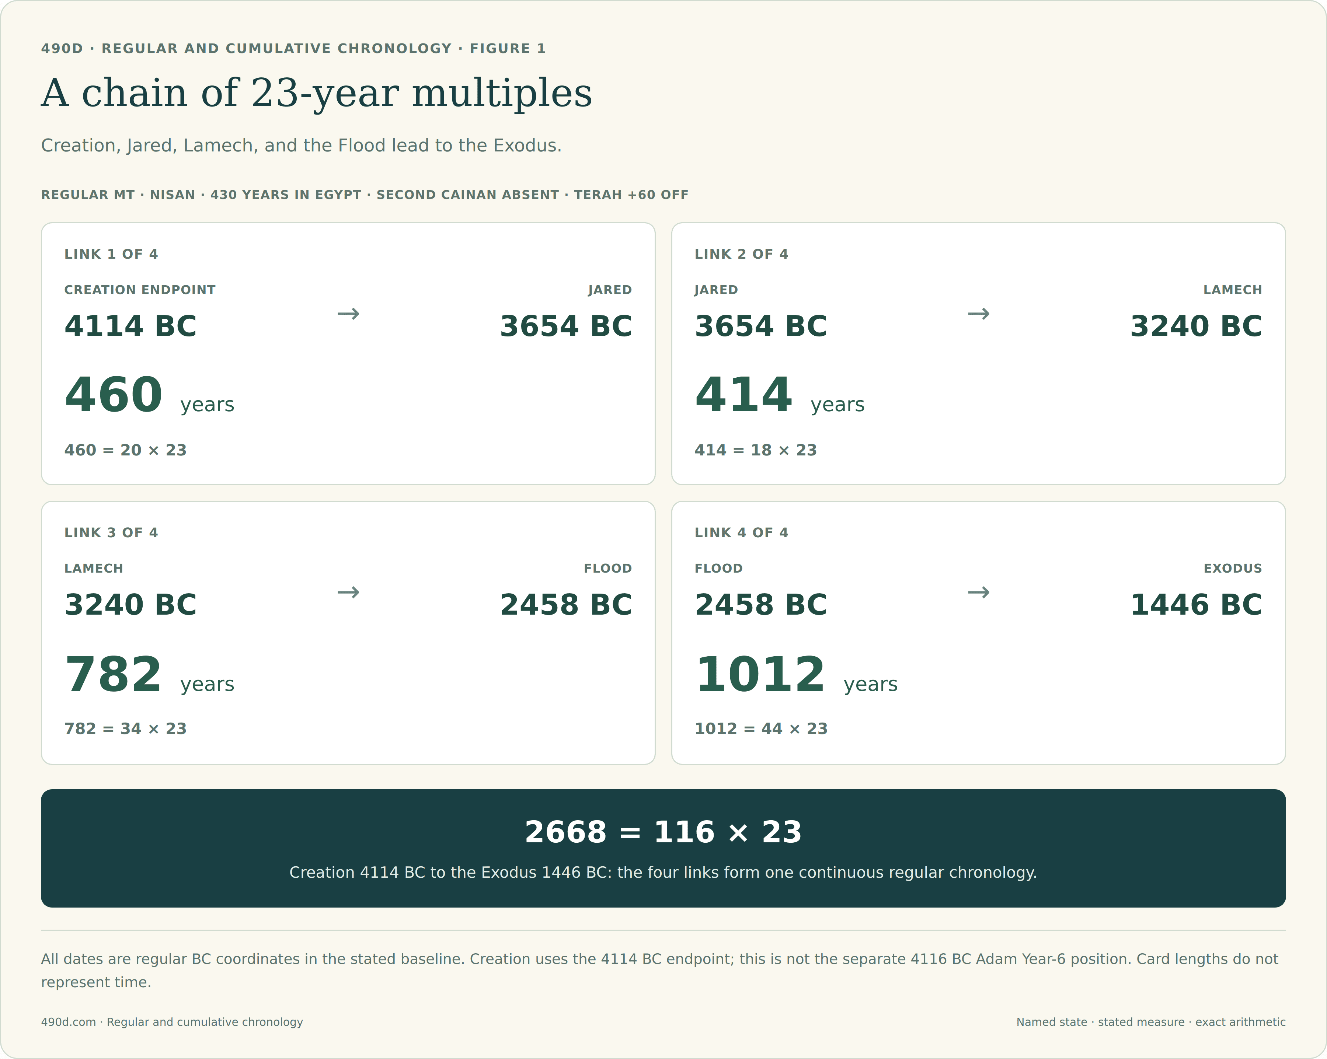Viewport: 1327px width, 1059px height.
Task: Open the Link 2 of 4 card label
Action: pyautogui.click(x=742, y=254)
